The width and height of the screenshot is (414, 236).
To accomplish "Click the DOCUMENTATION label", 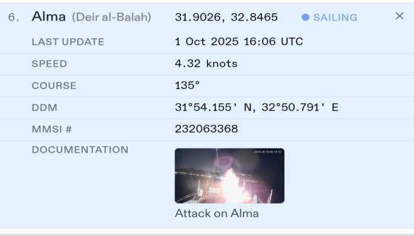I will point(80,150).
